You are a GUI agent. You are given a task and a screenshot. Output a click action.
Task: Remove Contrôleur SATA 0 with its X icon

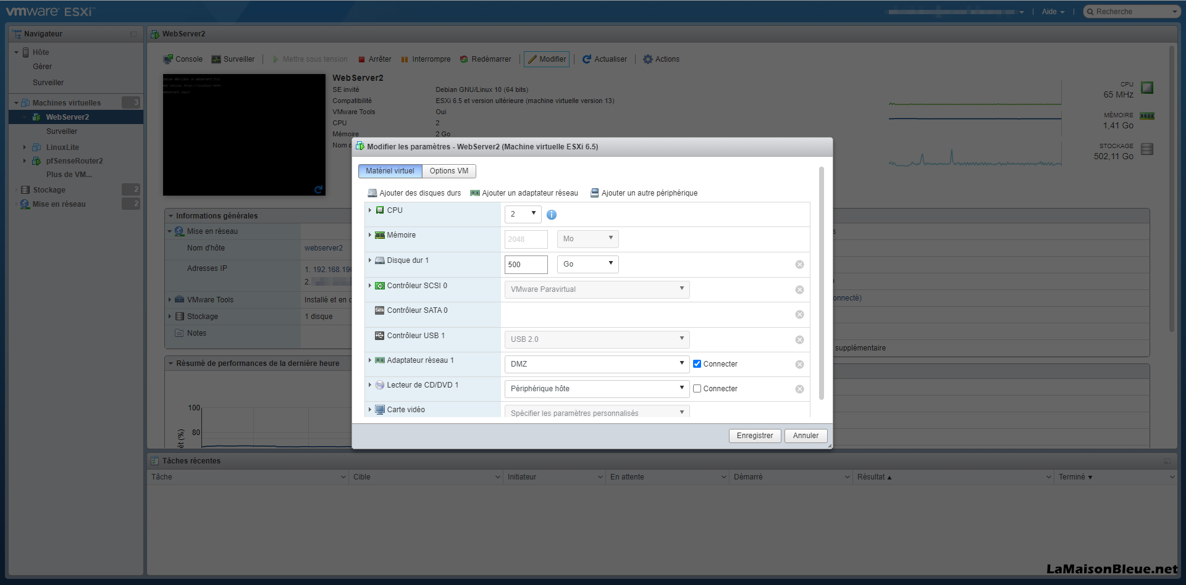click(799, 315)
